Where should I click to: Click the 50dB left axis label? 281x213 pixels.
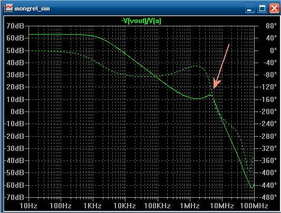15,50
